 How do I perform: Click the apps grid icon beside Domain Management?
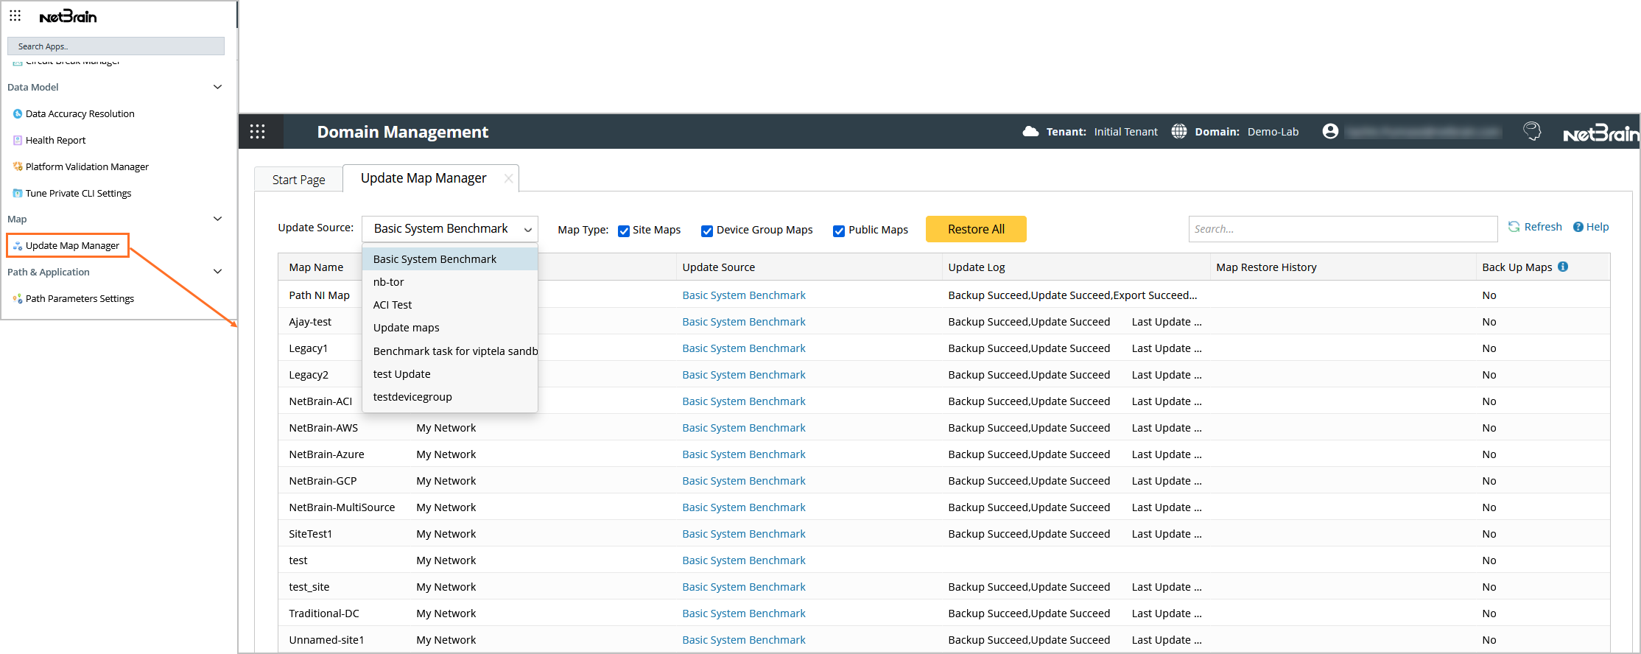point(257,132)
